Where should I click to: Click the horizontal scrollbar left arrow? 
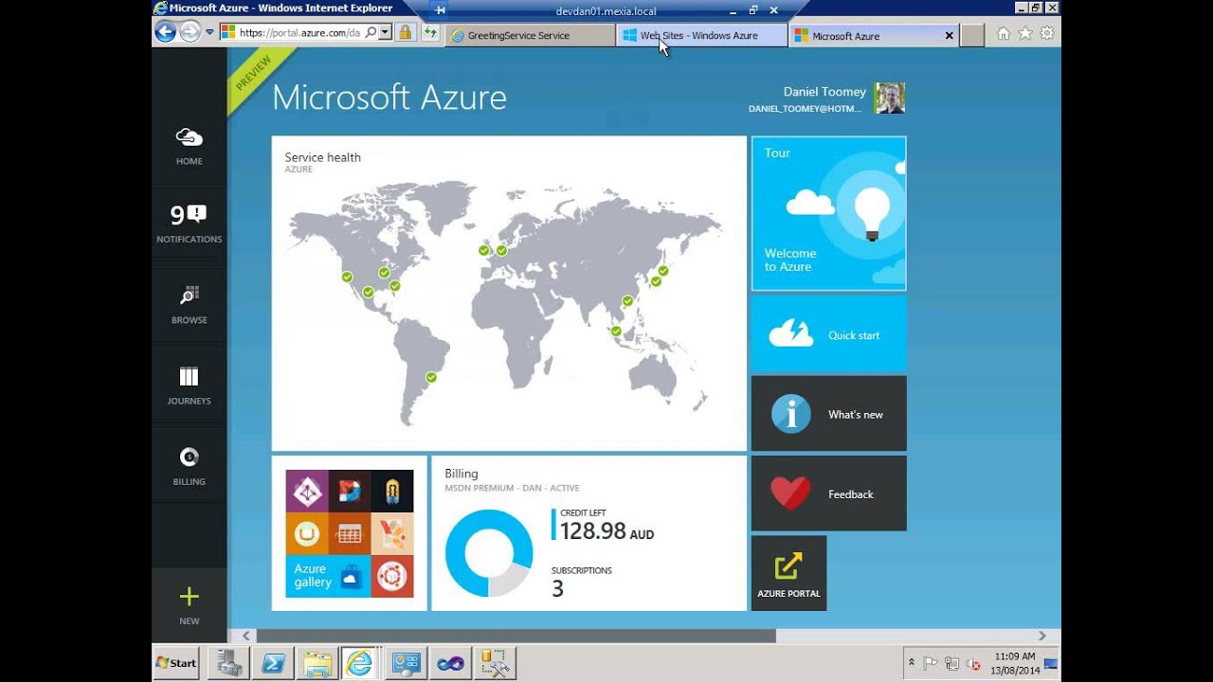[246, 636]
